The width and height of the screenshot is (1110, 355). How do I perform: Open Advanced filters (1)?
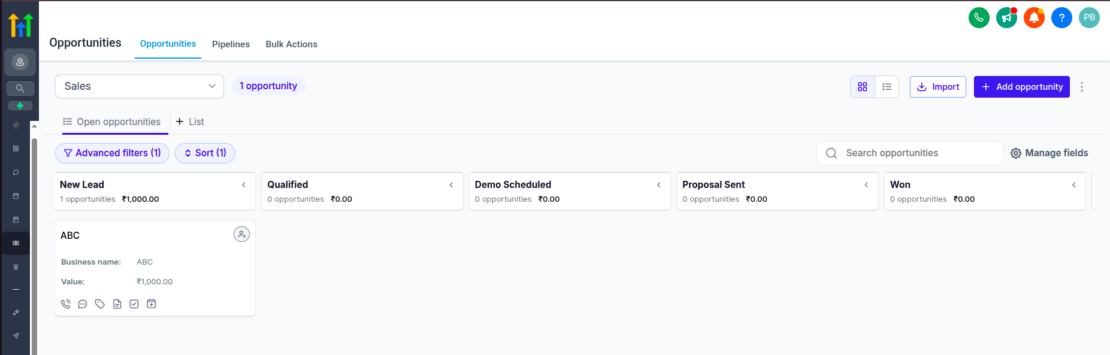(112, 153)
